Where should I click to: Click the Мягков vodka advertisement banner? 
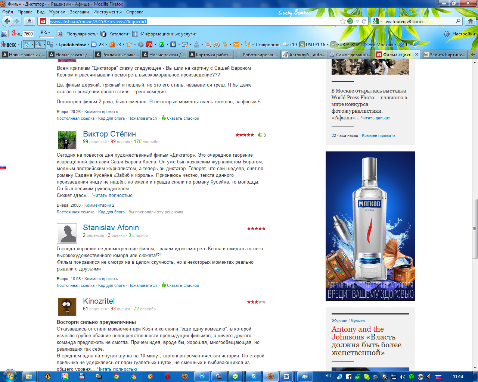coord(370,226)
